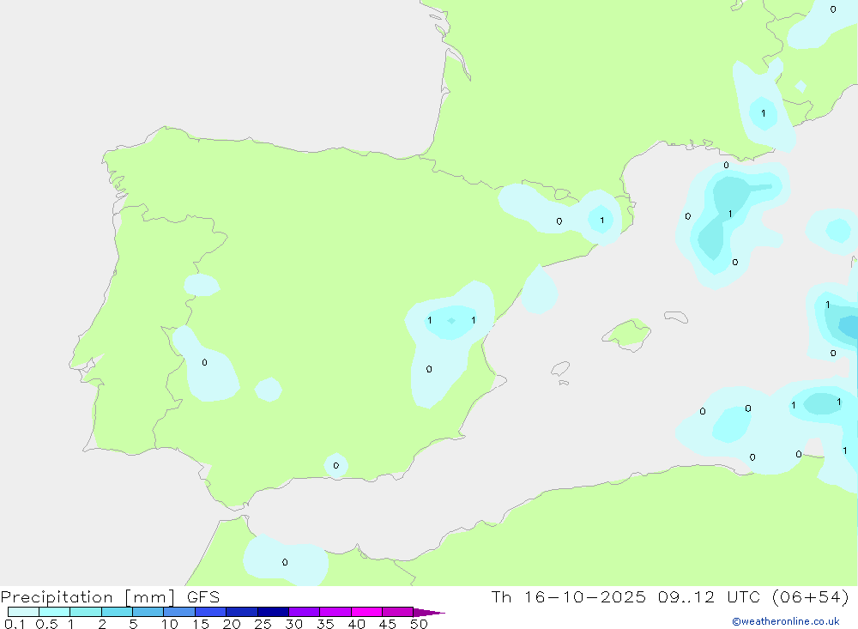Click the '50' legend scale label

coord(419,624)
